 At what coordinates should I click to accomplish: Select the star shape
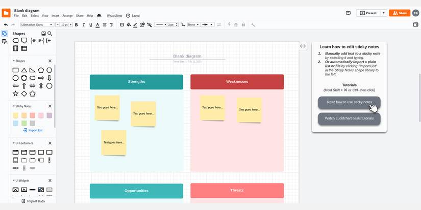point(16,94)
